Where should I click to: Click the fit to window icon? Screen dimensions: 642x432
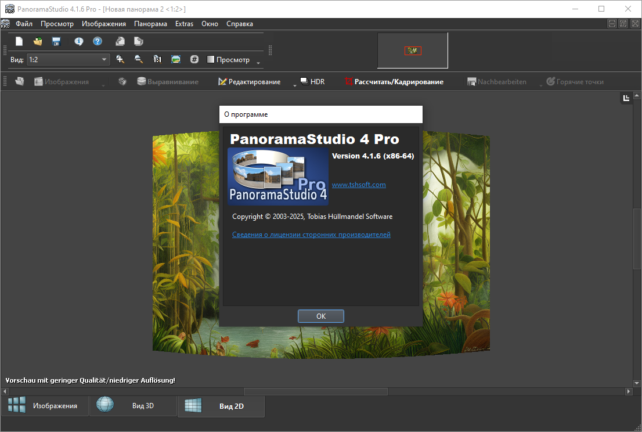click(176, 59)
